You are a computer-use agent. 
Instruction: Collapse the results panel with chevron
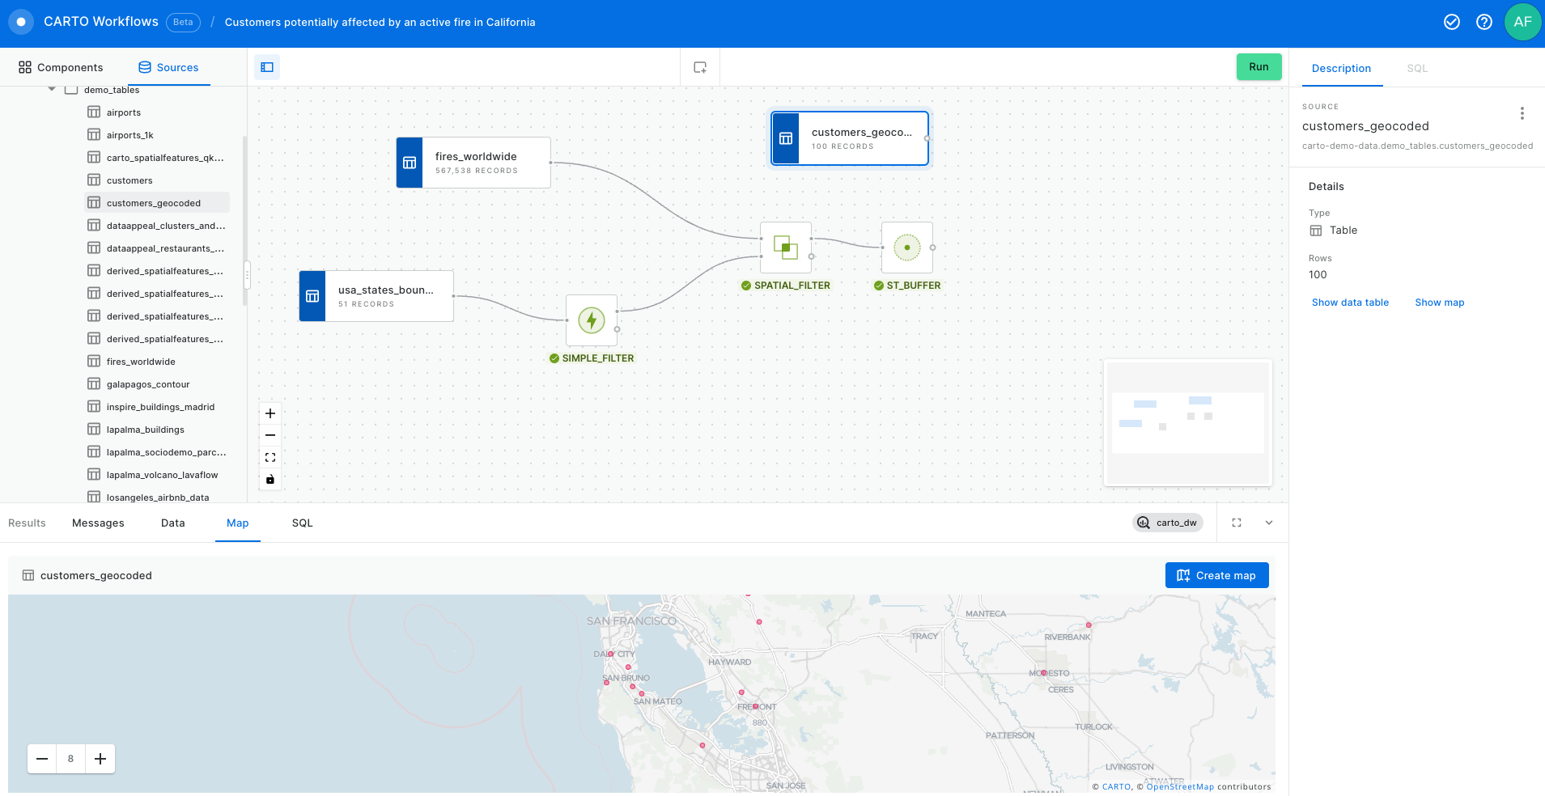click(x=1268, y=523)
